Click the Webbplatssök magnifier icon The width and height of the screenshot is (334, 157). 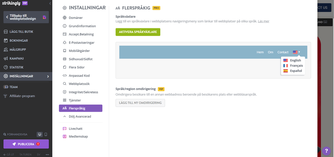(65, 84)
